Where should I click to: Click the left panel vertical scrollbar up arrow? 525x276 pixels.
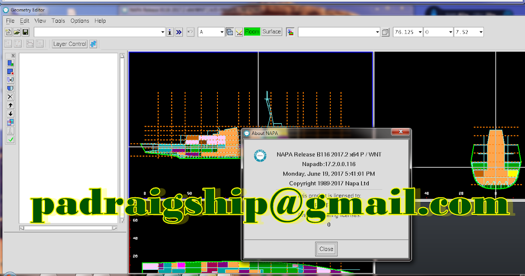point(122,56)
